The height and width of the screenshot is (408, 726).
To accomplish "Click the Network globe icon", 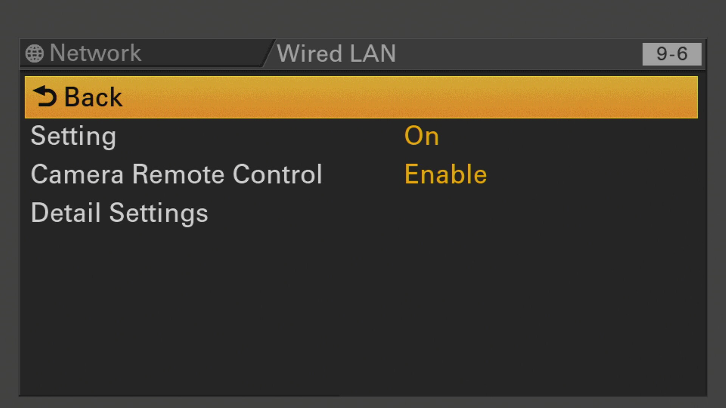I will click(x=34, y=54).
